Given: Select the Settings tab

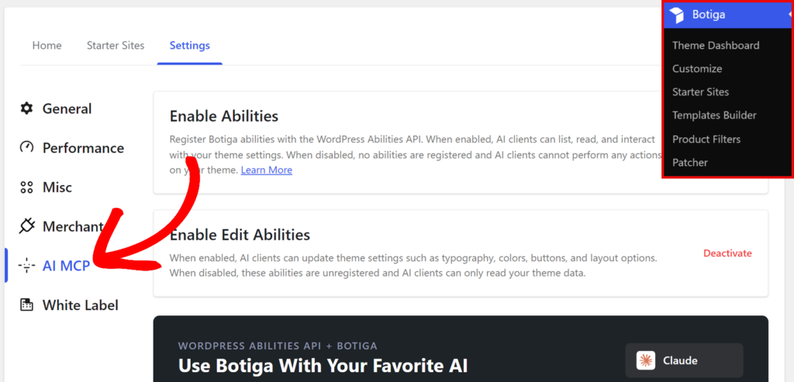Looking at the screenshot, I should tap(190, 46).
